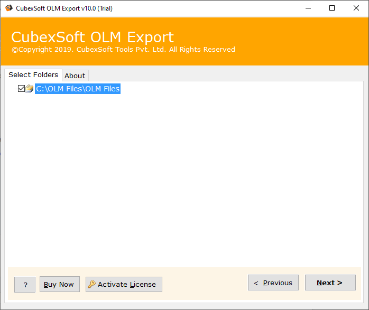Proceed with the Next button

pos(330,283)
